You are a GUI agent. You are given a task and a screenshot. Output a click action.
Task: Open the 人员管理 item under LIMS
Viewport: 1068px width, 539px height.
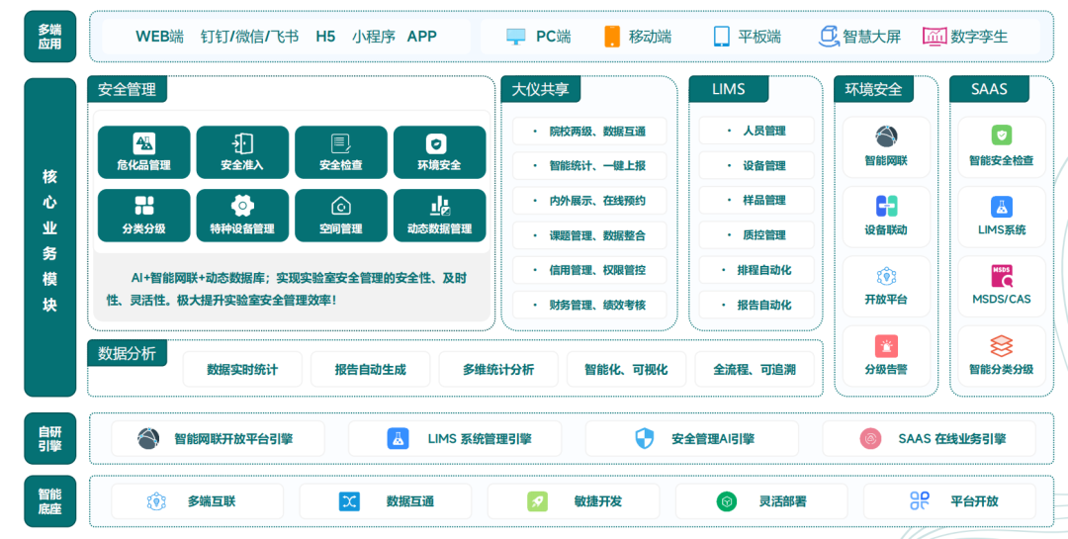point(756,132)
